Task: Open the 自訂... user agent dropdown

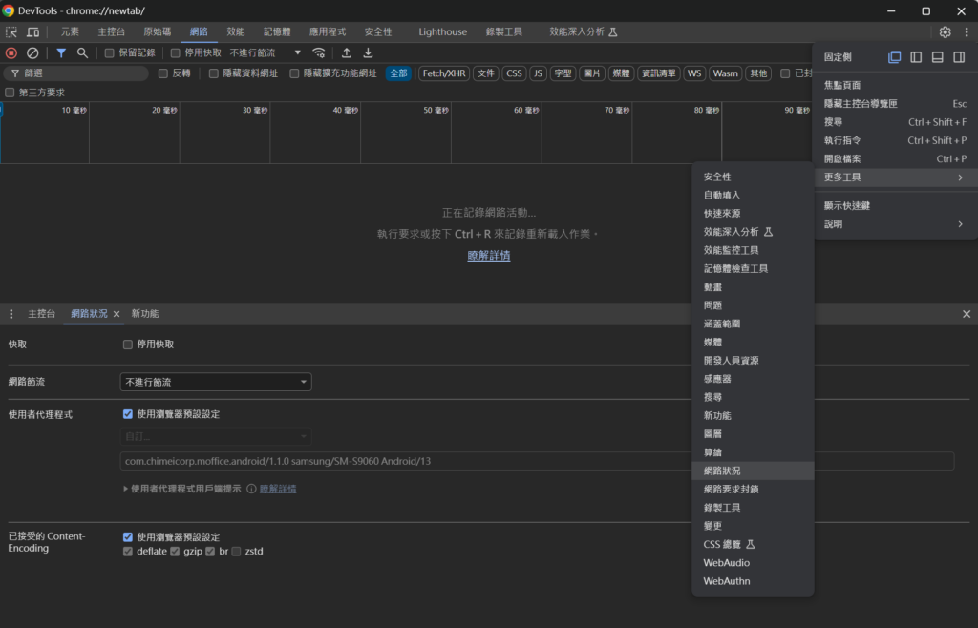Action: click(216, 437)
